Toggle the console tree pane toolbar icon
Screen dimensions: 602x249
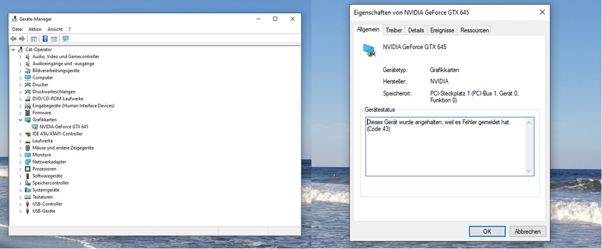click(x=34, y=38)
